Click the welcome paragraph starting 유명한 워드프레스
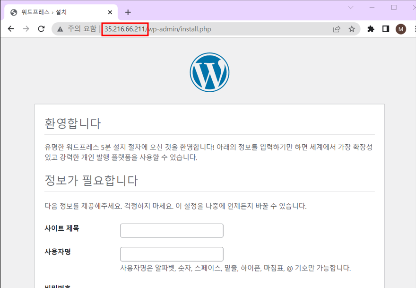This screenshot has width=416, height=288. (x=208, y=152)
